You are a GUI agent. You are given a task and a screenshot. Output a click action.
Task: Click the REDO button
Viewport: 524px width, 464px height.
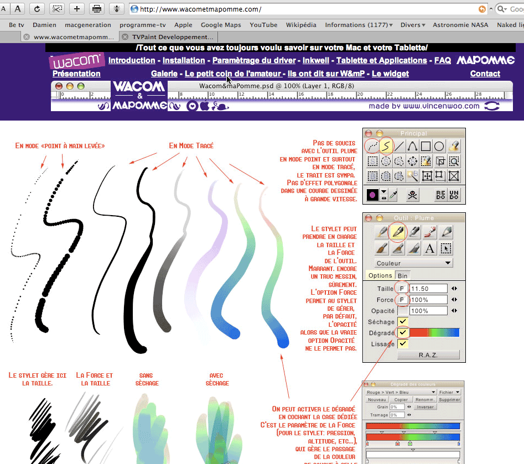click(x=440, y=195)
